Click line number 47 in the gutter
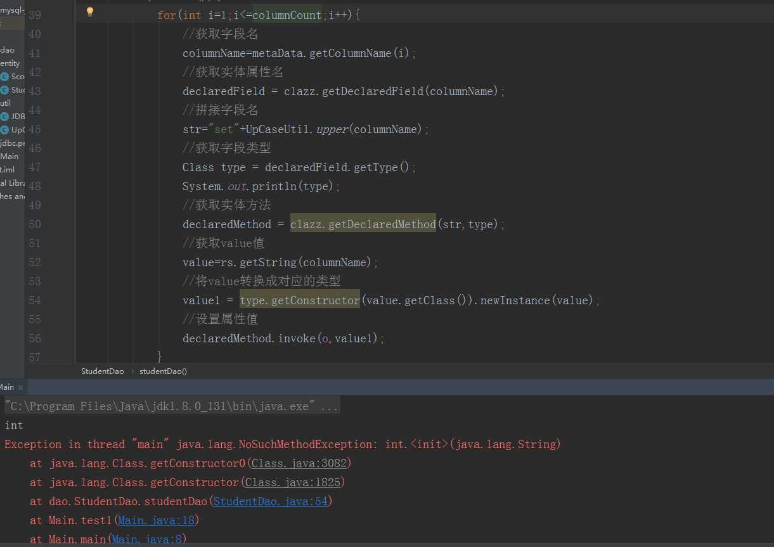This screenshot has width=774, height=547. (34, 167)
